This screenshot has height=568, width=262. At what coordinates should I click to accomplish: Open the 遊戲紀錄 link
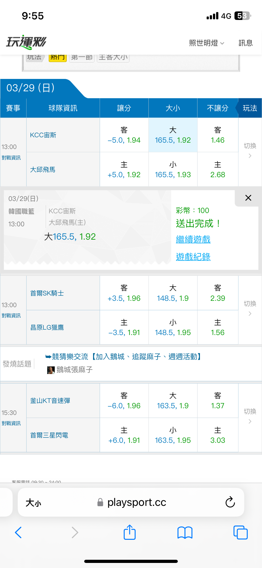click(193, 257)
